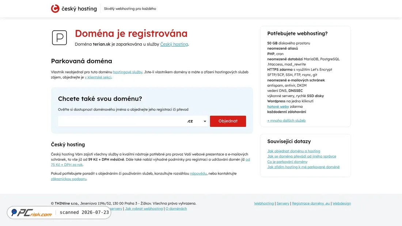Open the Jak vybrat webhosting link
402x226 pixels.
[x=144, y=208]
